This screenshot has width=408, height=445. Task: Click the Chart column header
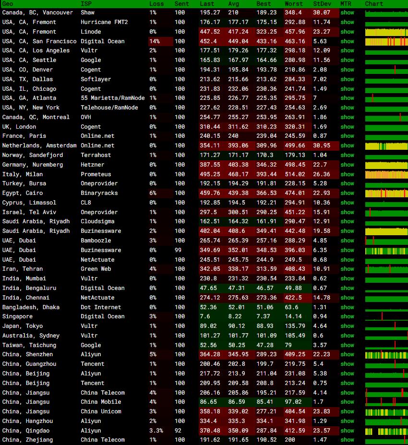tap(374, 4)
